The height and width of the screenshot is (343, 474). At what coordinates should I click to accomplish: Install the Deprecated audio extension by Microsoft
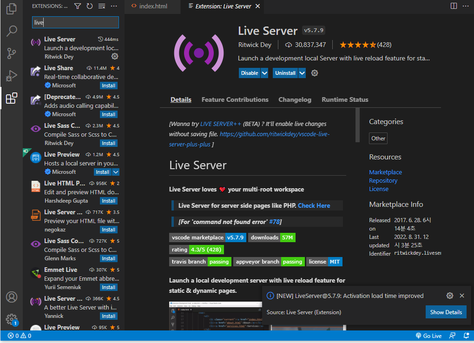tap(109, 114)
